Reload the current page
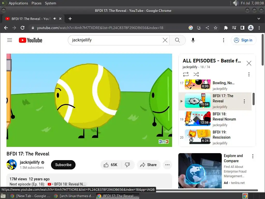The height and width of the screenshot is (199, 265). [x=23, y=28]
